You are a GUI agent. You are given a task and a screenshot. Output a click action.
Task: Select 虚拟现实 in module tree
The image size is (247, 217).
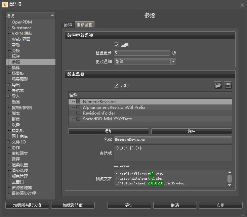coord(20,153)
